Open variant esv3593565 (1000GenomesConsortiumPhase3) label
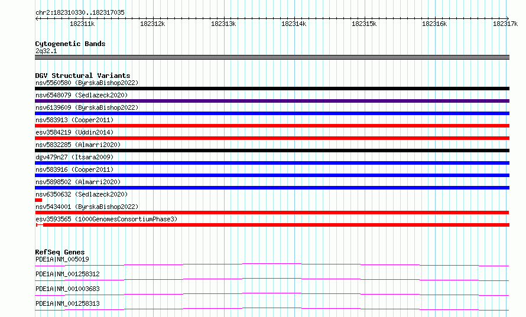This screenshot has height=317, width=526. (x=106, y=219)
